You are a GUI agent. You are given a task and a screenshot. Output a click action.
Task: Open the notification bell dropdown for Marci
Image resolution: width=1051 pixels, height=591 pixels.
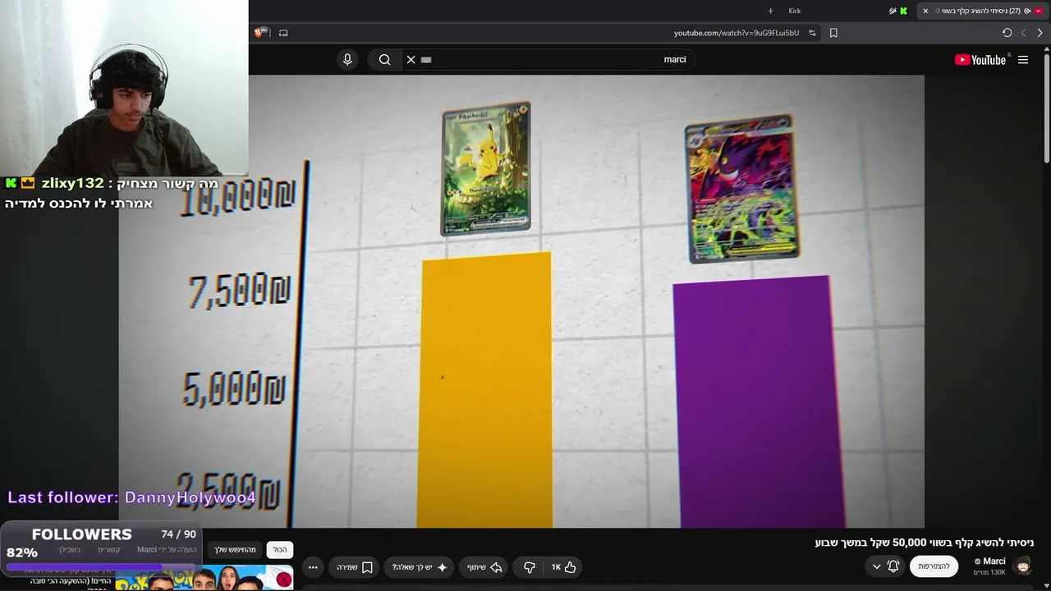click(x=885, y=566)
